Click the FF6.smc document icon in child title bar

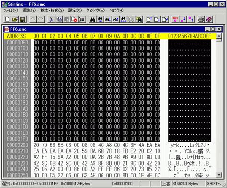(7, 29)
